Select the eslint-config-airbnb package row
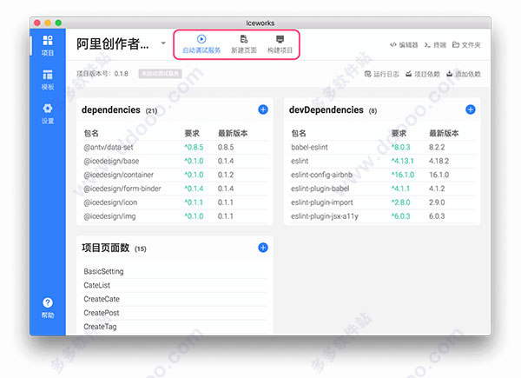 click(x=382, y=175)
